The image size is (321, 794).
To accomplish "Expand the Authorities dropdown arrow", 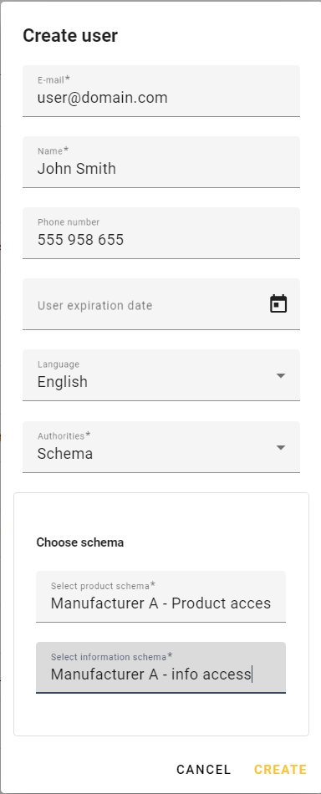I will [x=281, y=448].
